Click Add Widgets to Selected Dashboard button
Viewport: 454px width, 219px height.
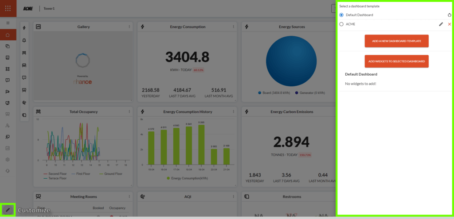tap(396, 61)
